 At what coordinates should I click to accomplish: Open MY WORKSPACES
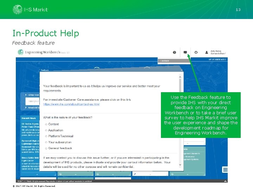click(x=217, y=59)
